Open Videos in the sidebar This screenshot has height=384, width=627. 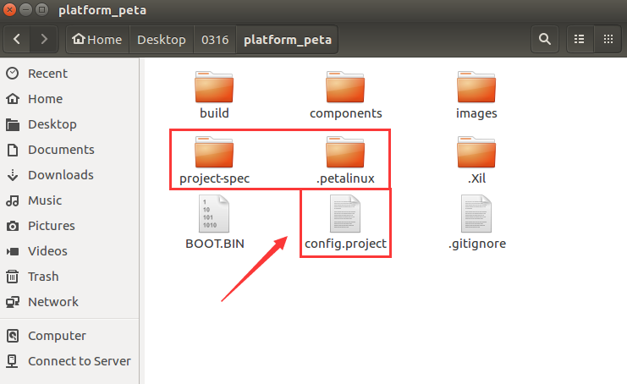click(x=69, y=251)
